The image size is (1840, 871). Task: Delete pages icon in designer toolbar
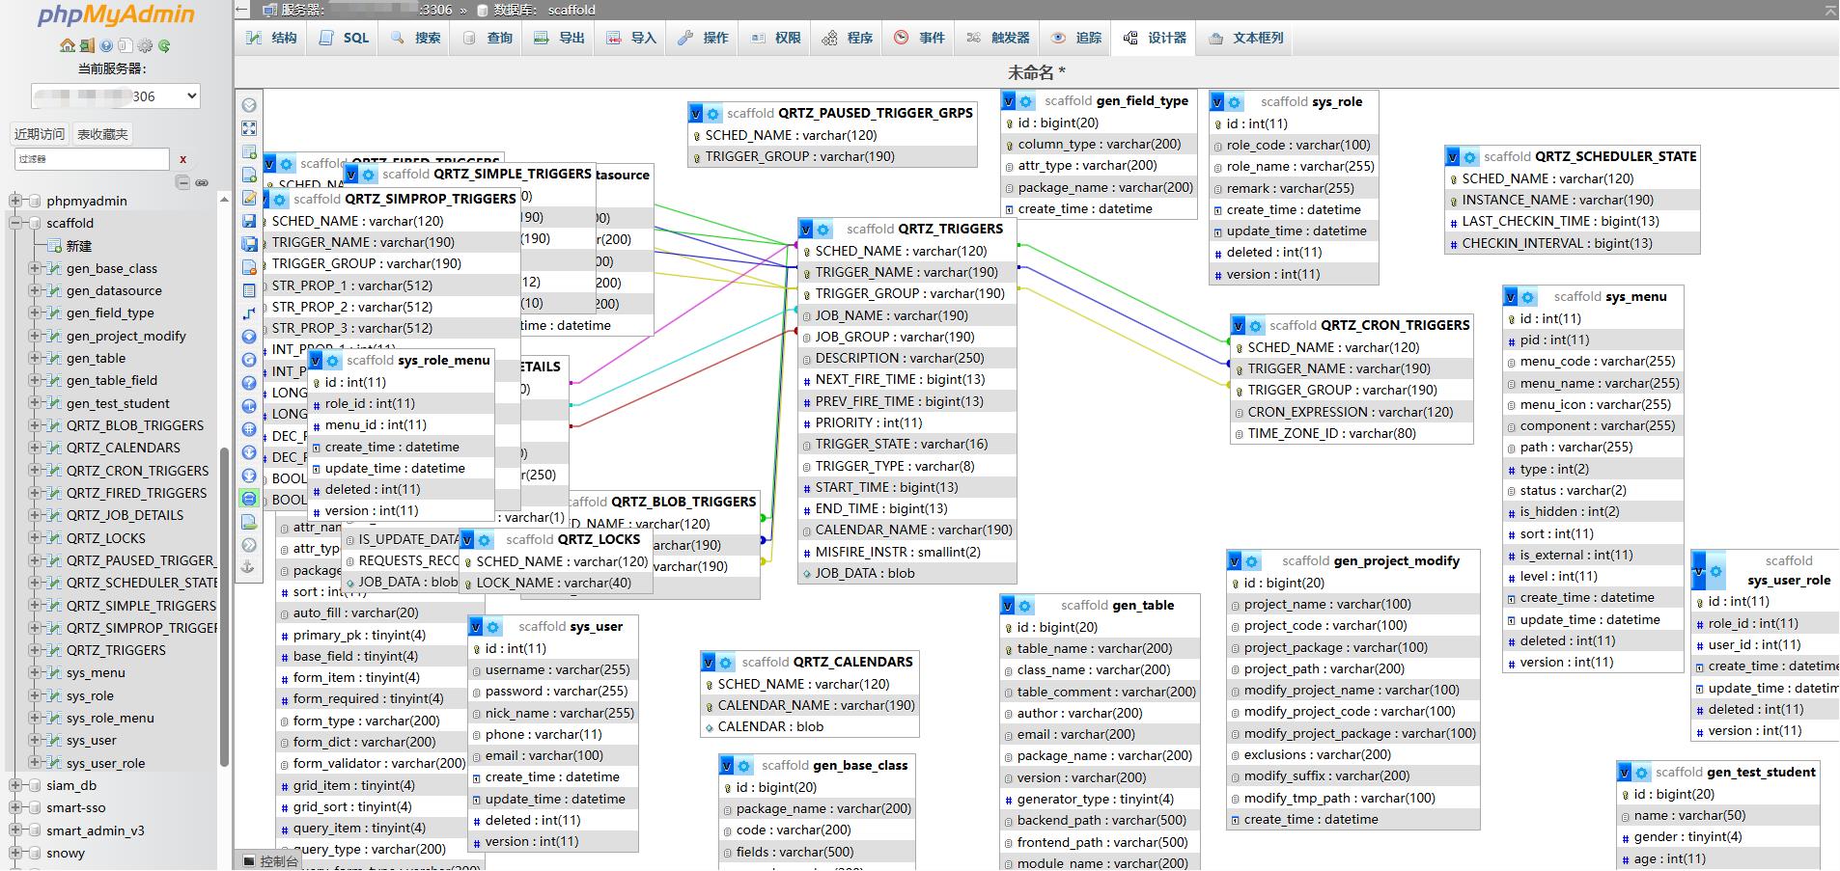249,267
